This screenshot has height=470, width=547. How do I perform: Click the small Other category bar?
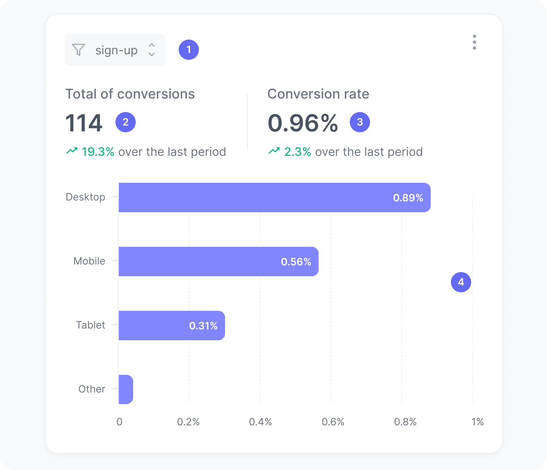126,389
